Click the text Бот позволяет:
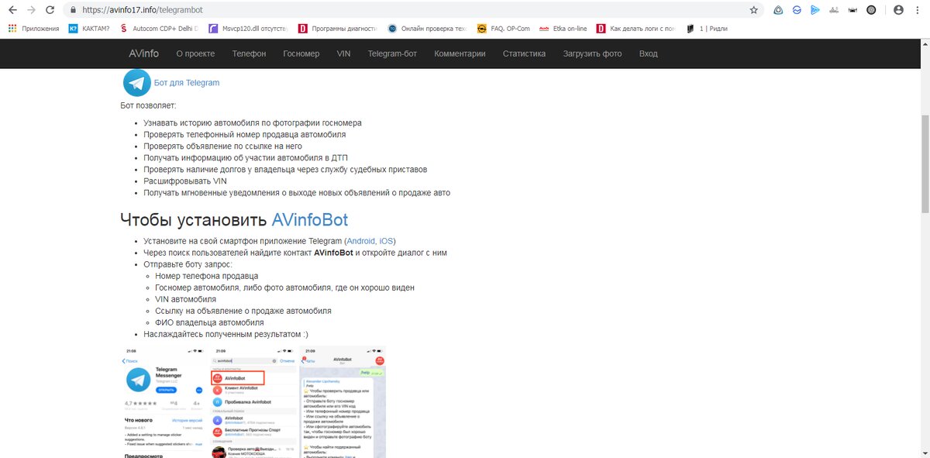Viewport: 930px width, 458px height. [x=148, y=105]
